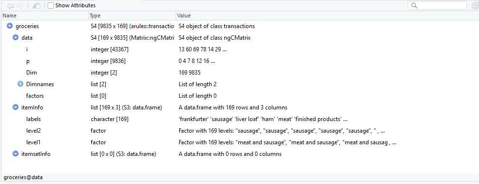Click the back navigation arrow icon

click(x=11, y=5)
